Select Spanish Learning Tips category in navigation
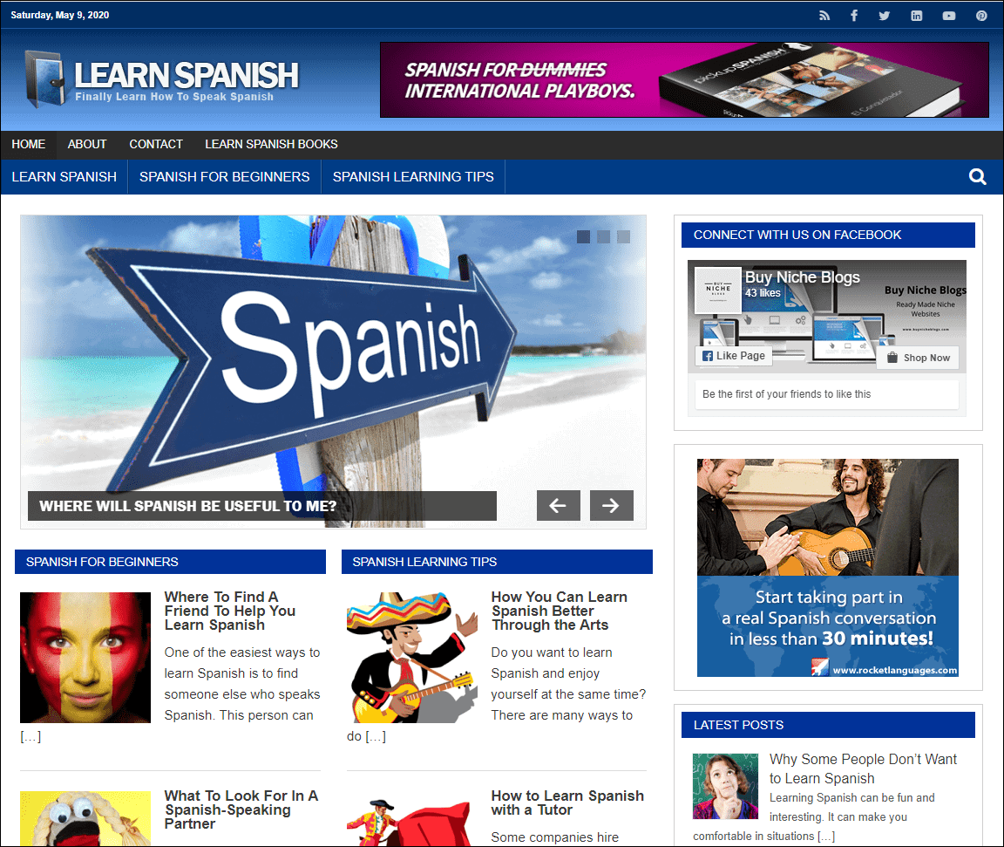Image resolution: width=1004 pixels, height=847 pixels. pos(413,177)
